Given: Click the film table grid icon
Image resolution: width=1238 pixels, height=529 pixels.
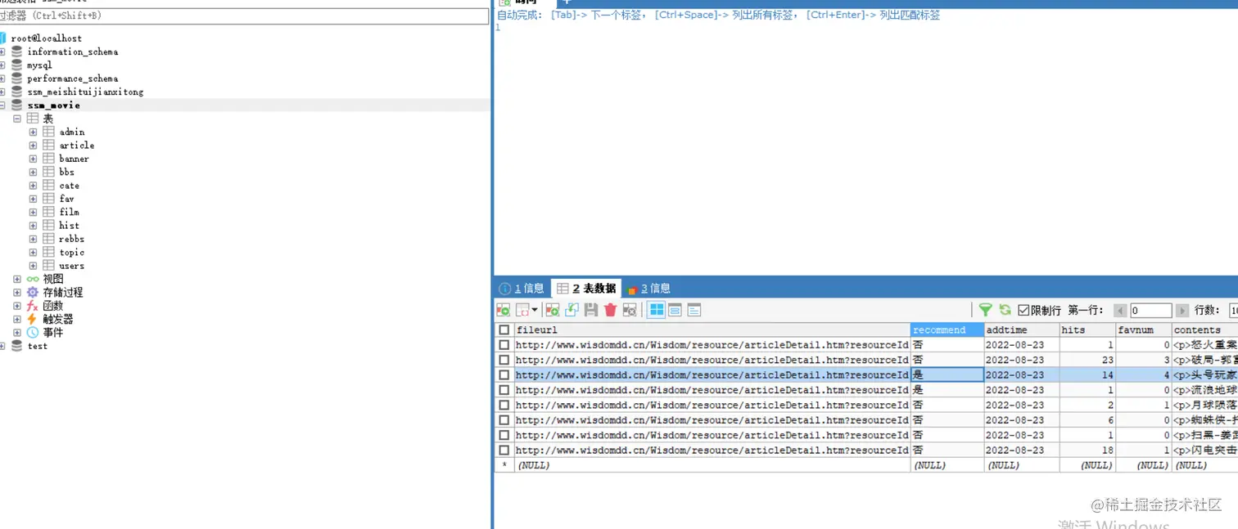Looking at the screenshot, I should click(49, 212).
